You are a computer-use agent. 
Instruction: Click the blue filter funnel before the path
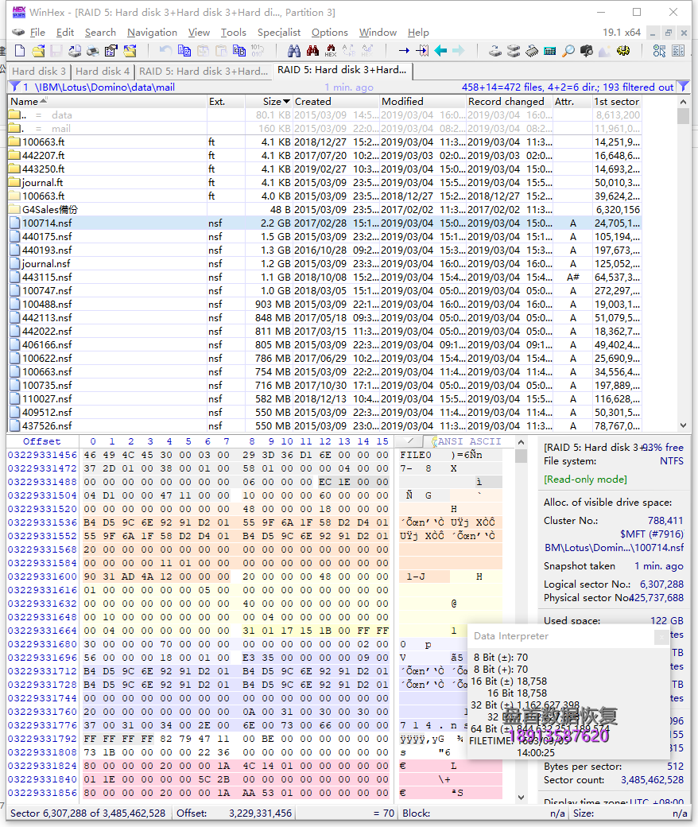15,87
